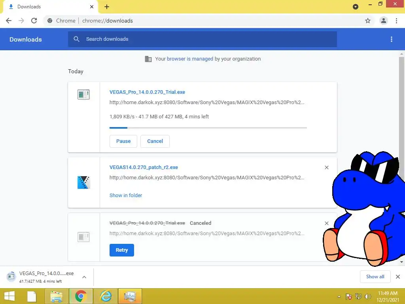Go back with the browser back arrow
Viewport: 405px width, 304px height.
click(x=9, y=21)
